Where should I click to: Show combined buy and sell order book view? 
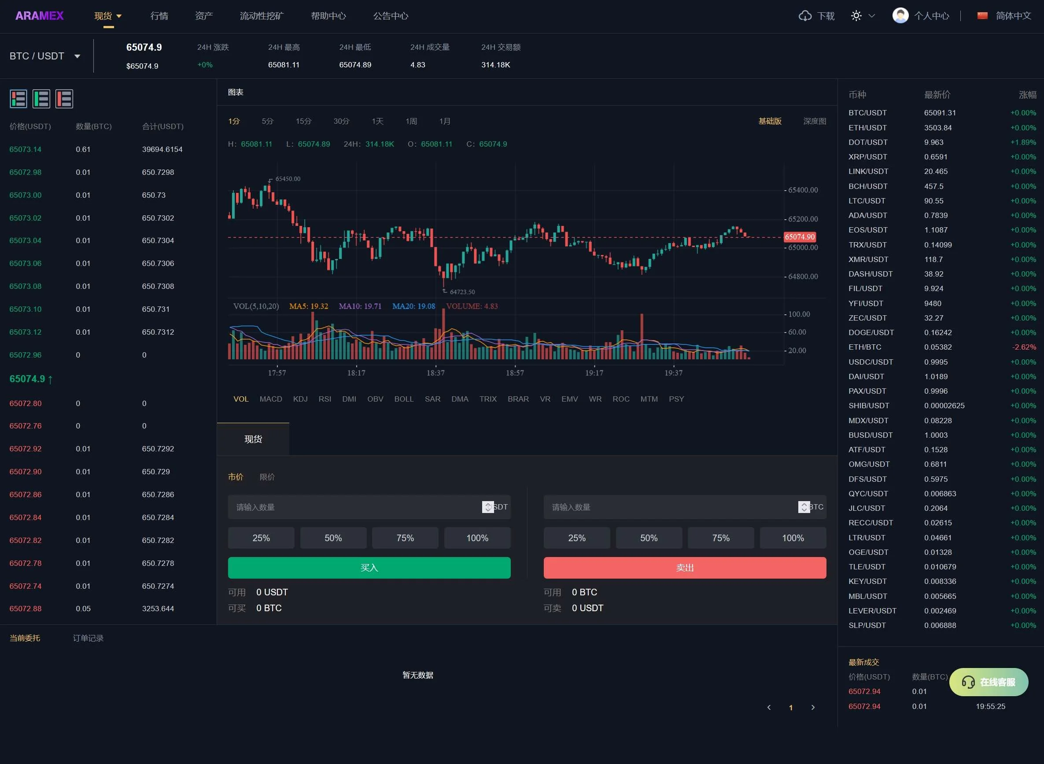[x=18, y=99]
